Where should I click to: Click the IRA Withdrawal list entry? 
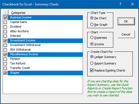tap(20, 50)
